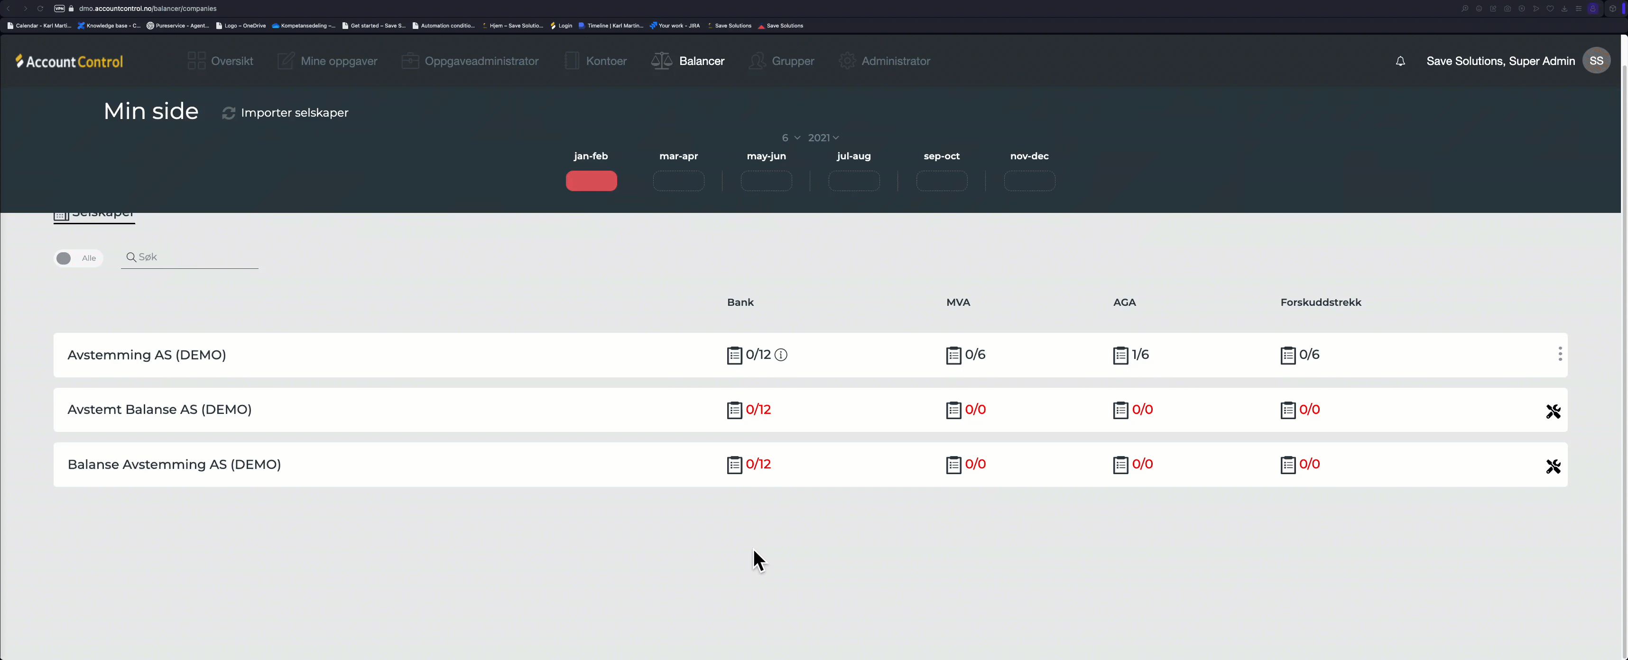Click the SS user avatar
This screenshot has height=660, width=1628.
tap(1596, 61)
